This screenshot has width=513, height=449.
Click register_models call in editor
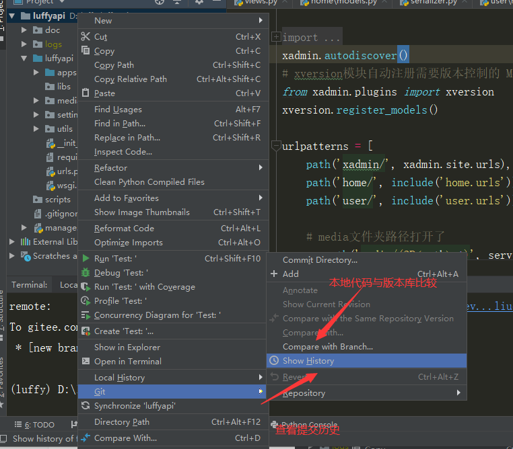(x=382, y=110)
